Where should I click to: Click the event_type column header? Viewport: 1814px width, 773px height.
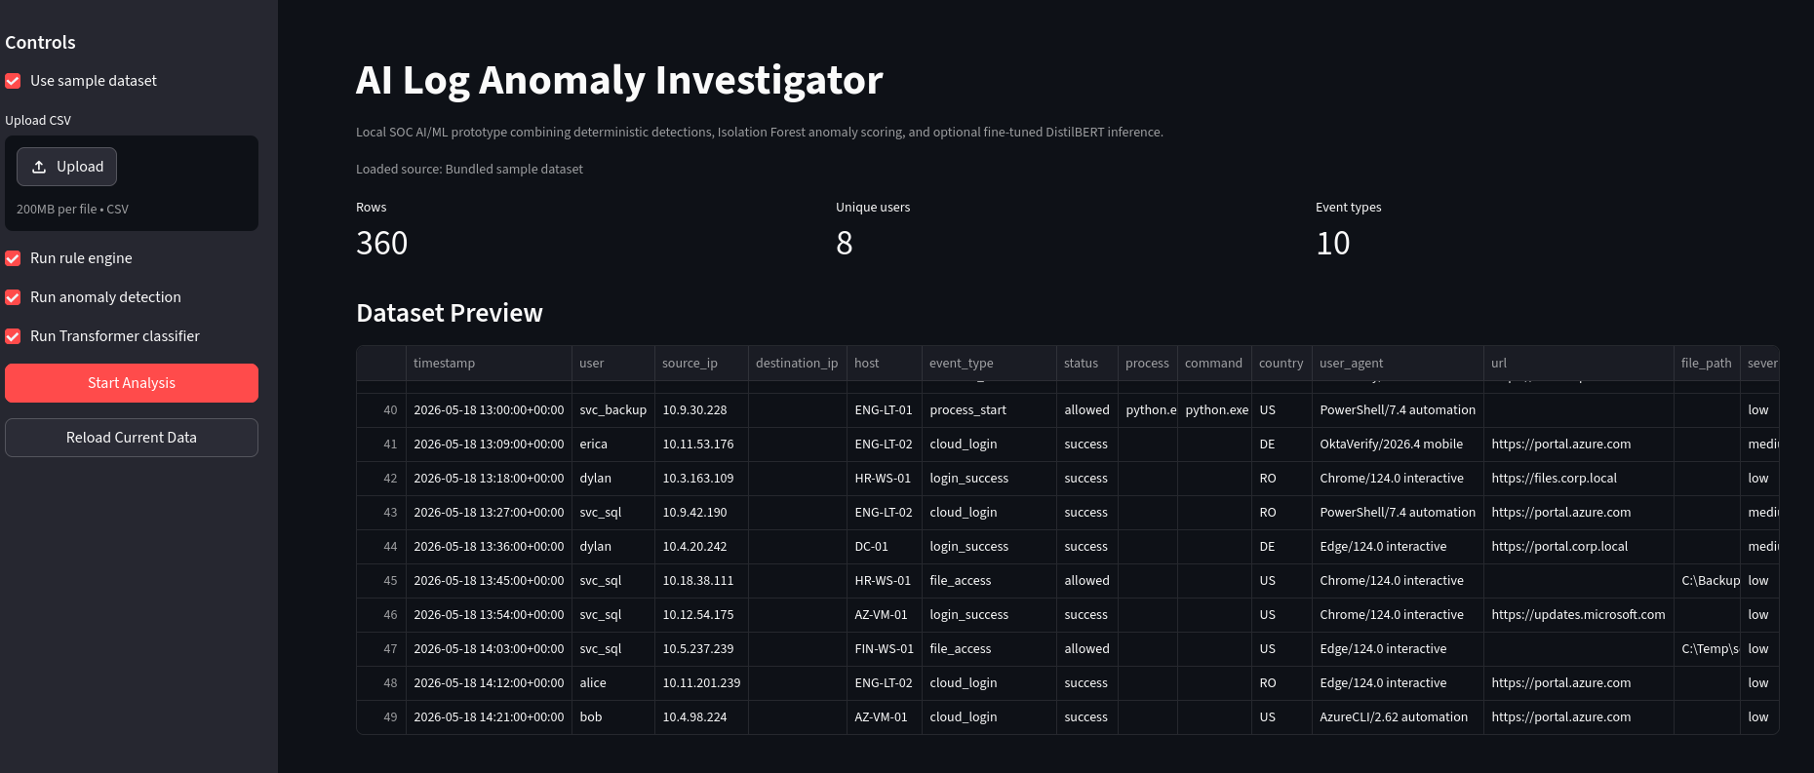coord(989,363)
